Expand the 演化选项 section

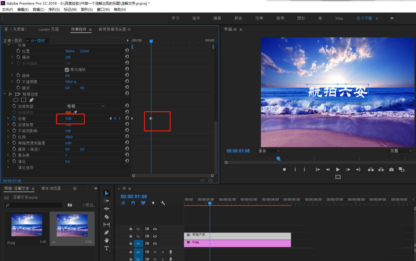pos(8,167)
